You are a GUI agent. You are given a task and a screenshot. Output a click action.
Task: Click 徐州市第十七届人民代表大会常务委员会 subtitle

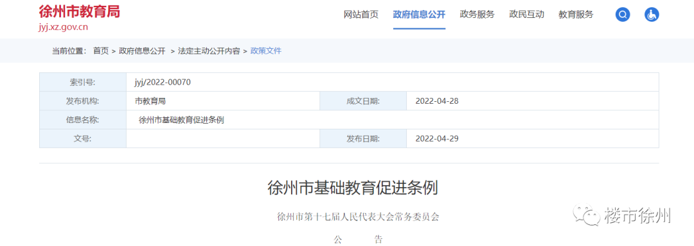tap(358, 217)
